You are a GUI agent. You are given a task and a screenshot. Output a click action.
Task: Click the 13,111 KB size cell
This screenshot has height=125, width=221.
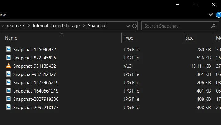201,66
